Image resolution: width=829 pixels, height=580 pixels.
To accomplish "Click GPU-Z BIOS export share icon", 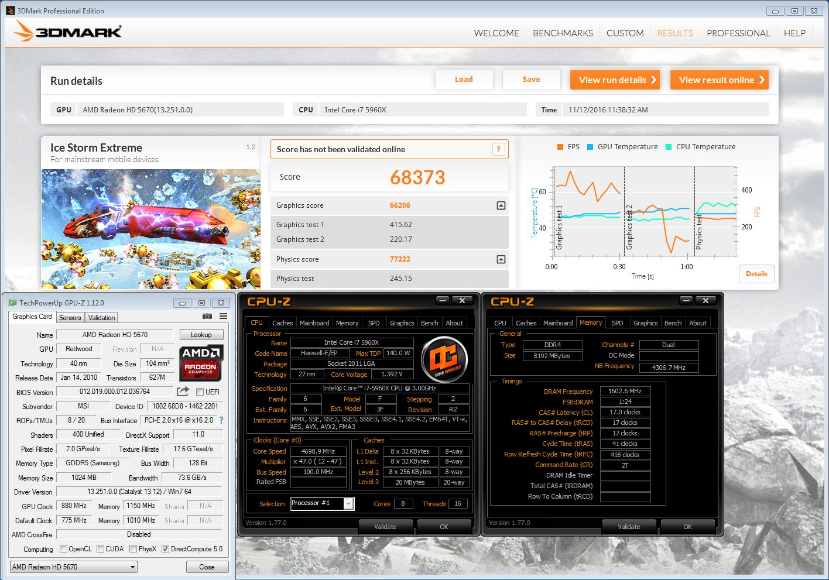I will point(183,391).
